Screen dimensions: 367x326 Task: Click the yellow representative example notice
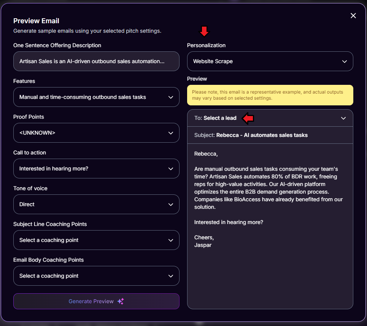270,95
